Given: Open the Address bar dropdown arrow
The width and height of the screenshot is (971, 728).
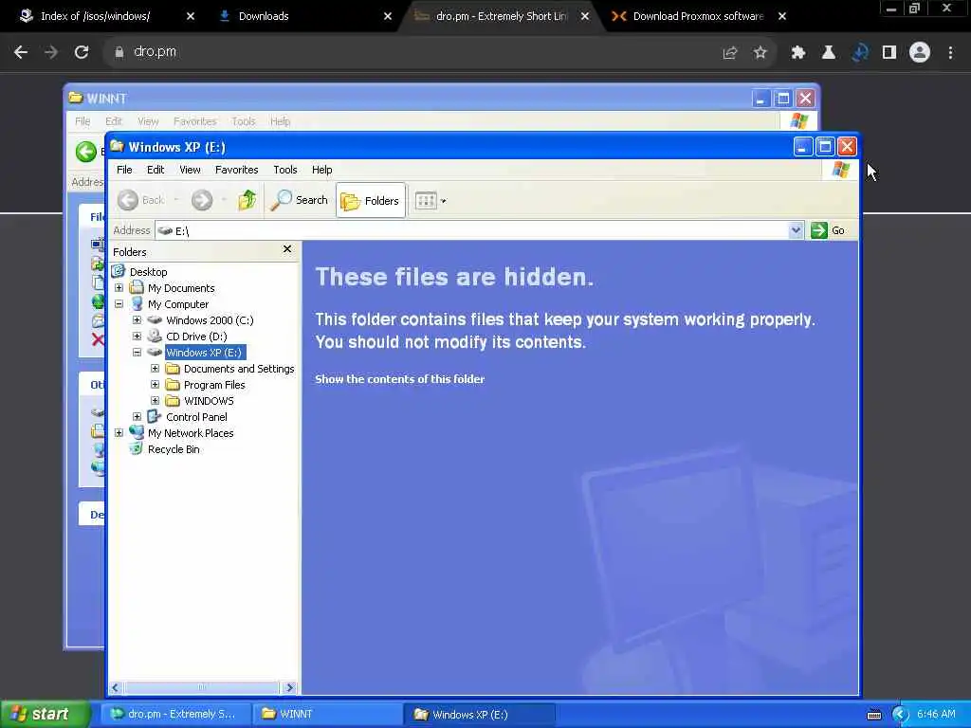Looking at the screenshot, I should click(x=796, y=230).
